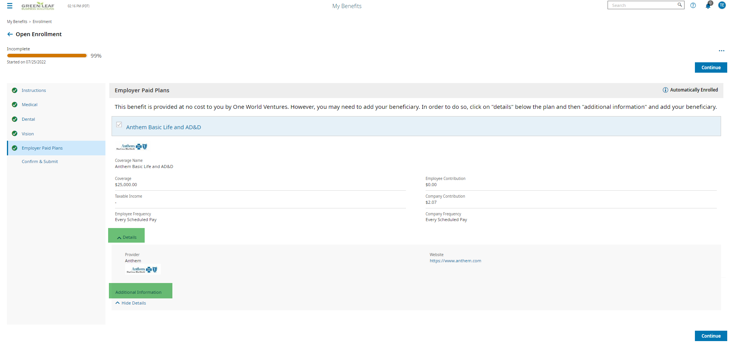The height and width of the screenshot is (358, 733).
Task: Open the help question mark icon
Action: [693, 5]
